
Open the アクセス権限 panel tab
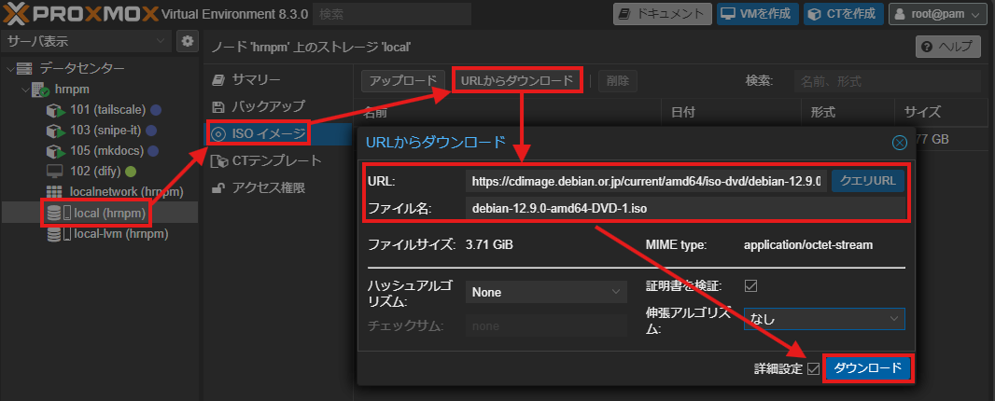click(278, 187)
